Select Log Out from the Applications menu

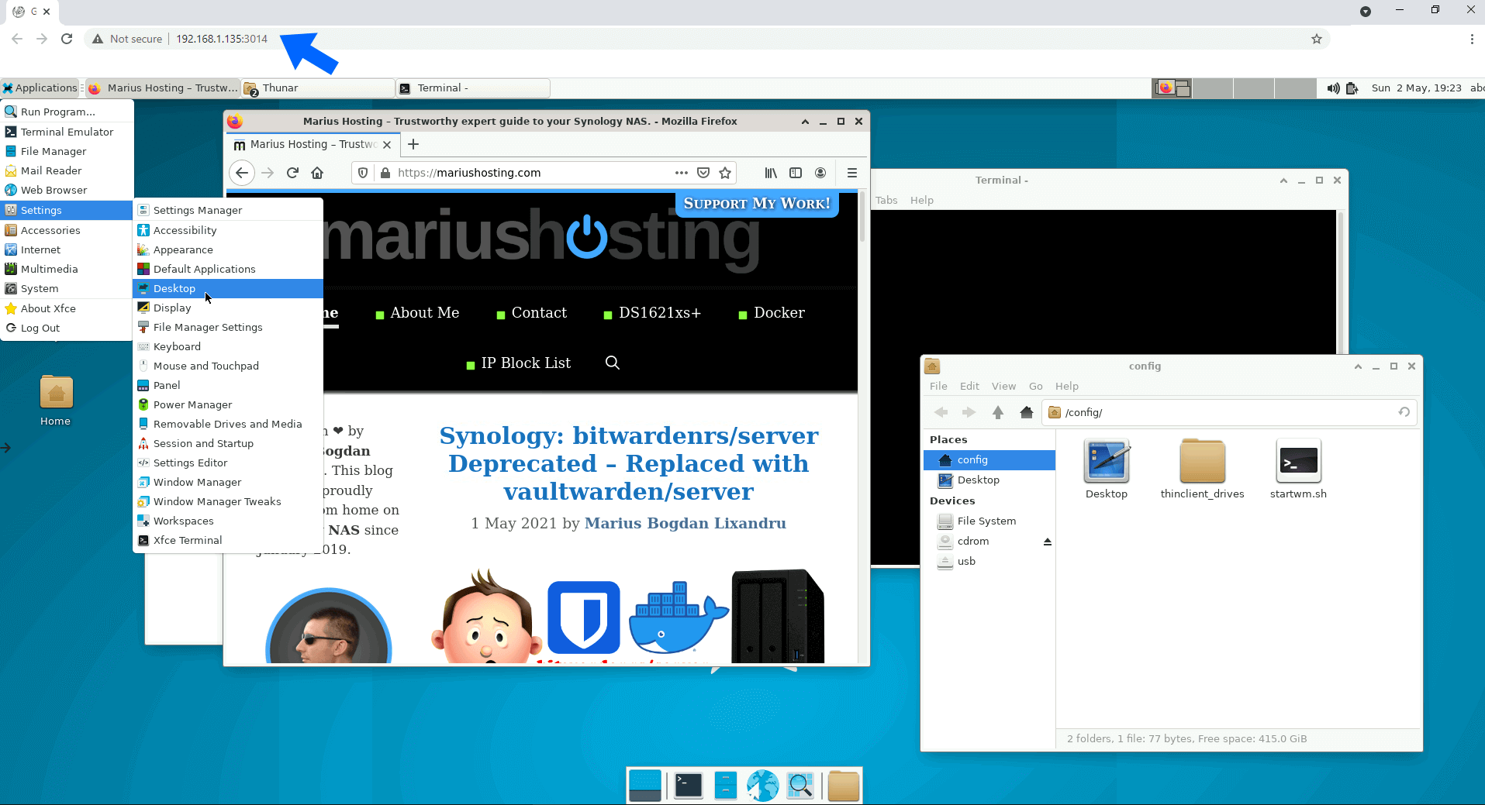pos(67,328)
